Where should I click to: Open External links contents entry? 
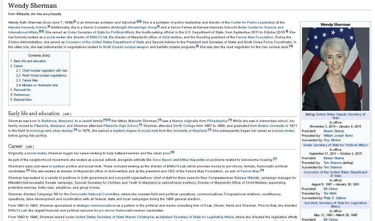[x=23, y=100]
